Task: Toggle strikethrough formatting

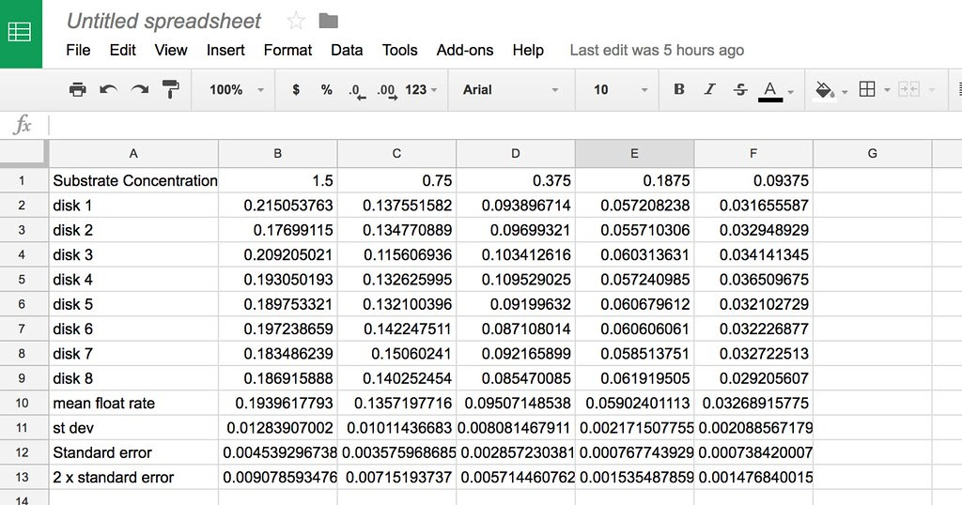Action: pos(740,89)
